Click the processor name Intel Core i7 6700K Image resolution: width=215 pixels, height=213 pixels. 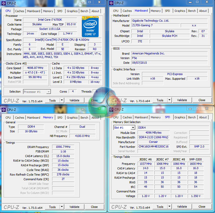pyautogui.click(x=50, y=20)
